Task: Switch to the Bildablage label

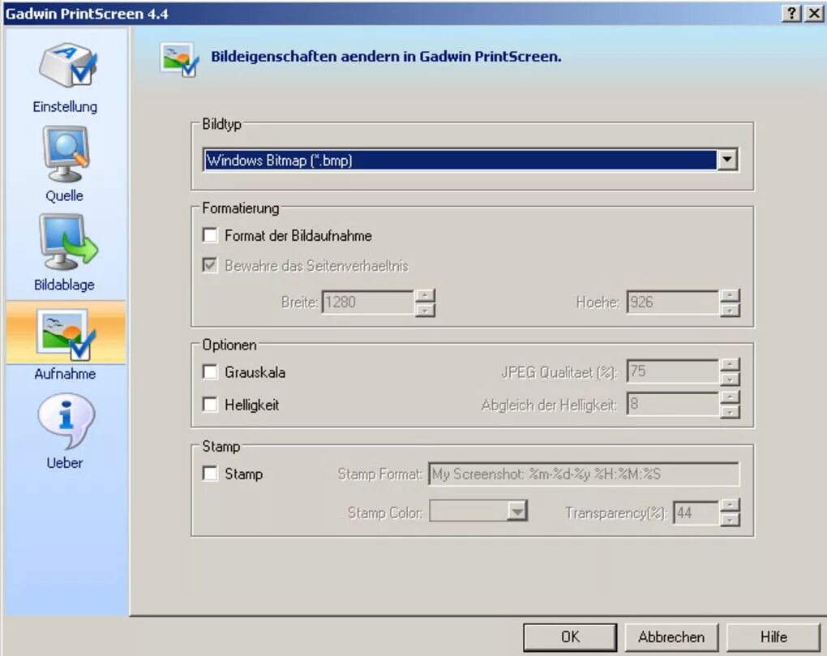Action: click(x=64, y=285)
